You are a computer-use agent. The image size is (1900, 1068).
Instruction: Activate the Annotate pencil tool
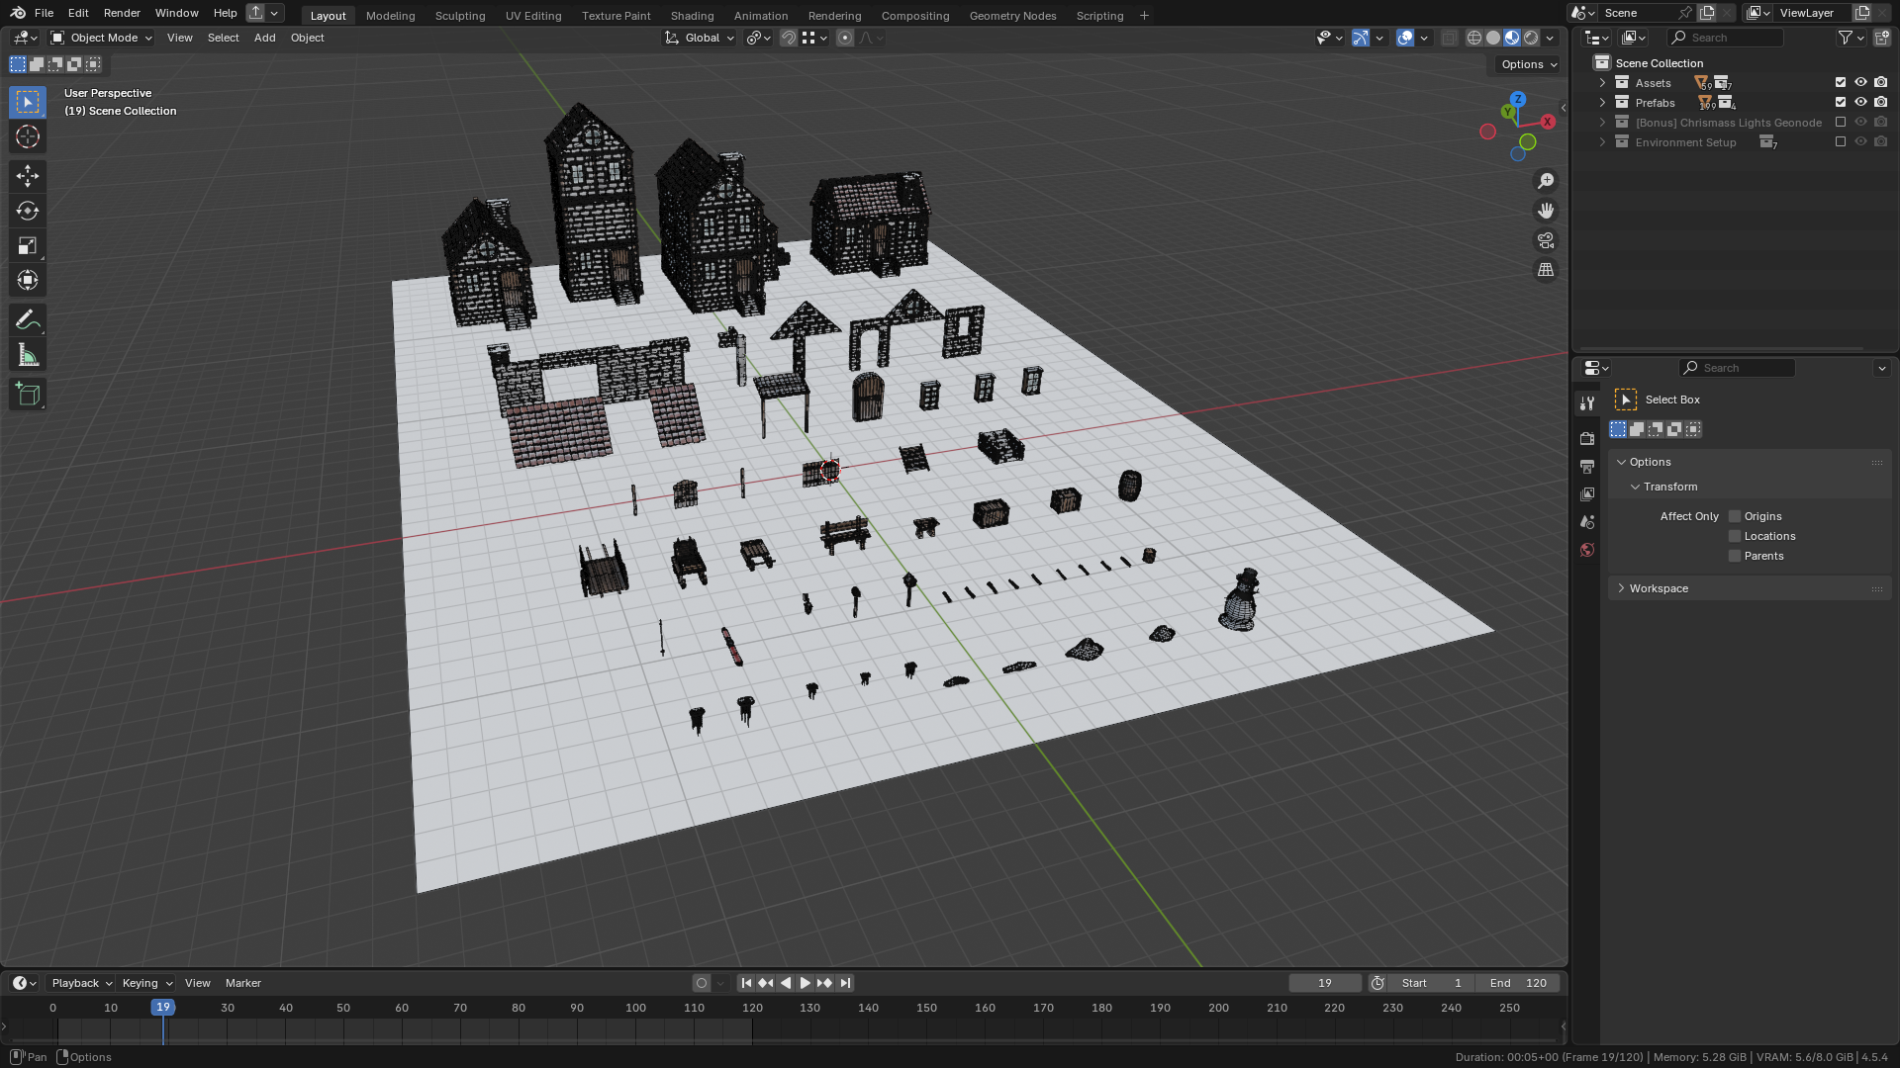click(x=28, y=320)
